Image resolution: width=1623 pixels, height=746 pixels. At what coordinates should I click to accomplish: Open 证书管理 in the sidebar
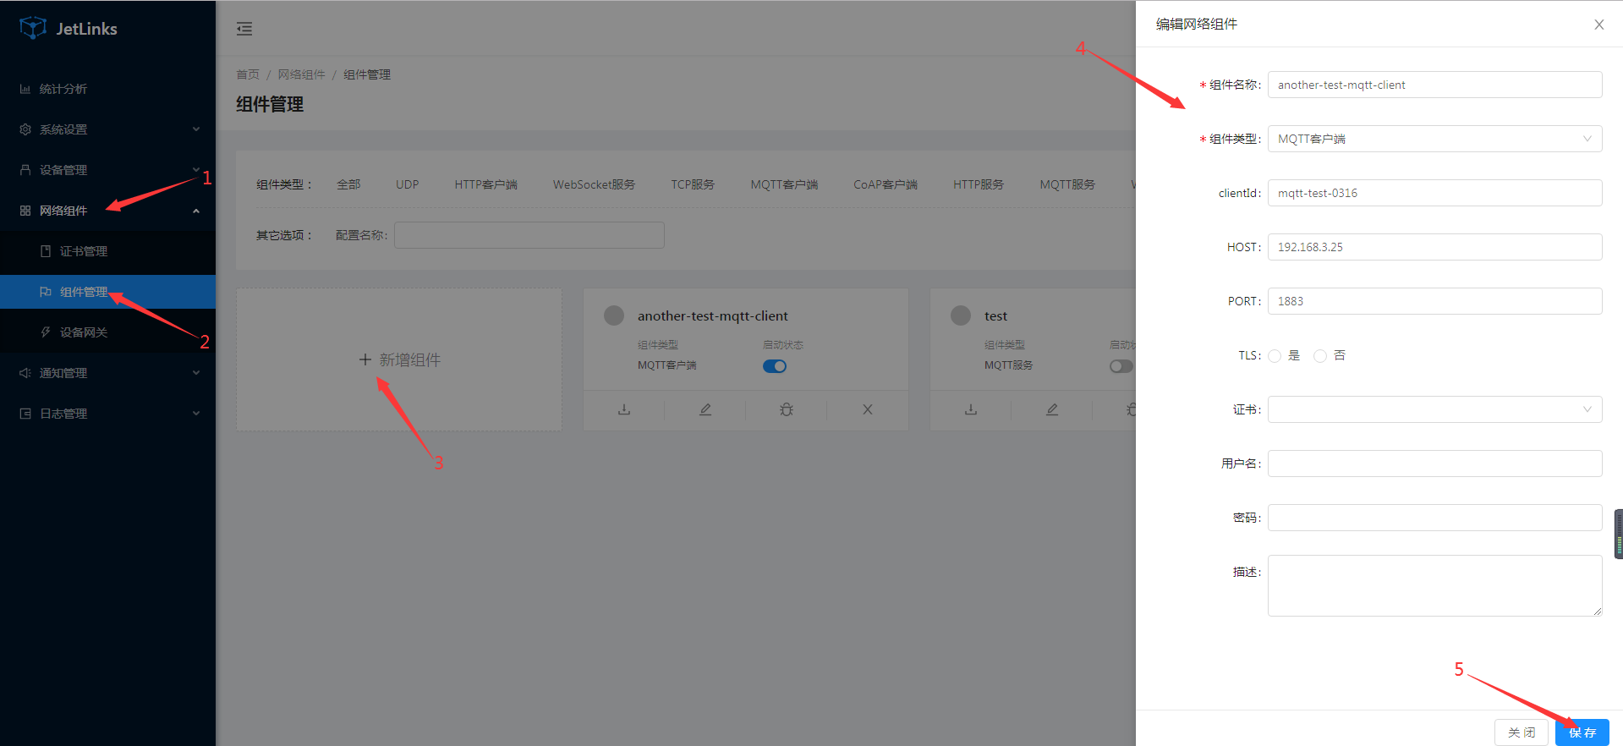pos(83,251)
